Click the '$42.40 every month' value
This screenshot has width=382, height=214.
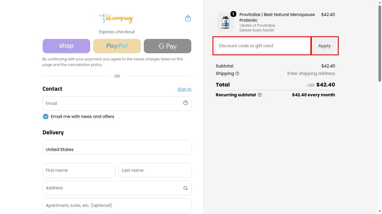[x=314, y=95]
